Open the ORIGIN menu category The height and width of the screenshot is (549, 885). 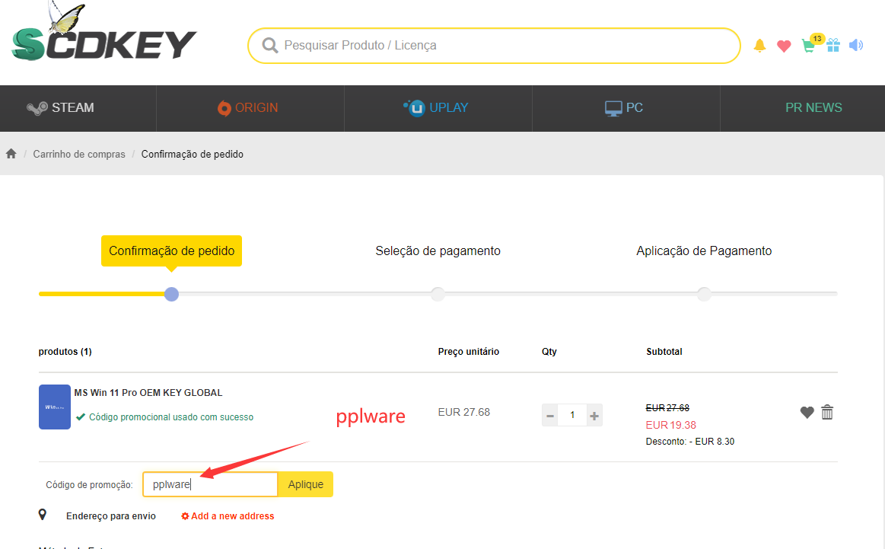click(x=248, y=108)
